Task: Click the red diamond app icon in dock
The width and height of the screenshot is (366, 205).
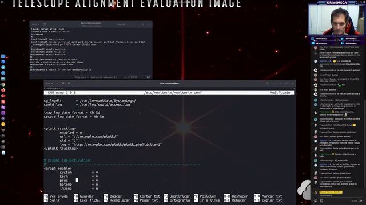Action: coord(3,96)
